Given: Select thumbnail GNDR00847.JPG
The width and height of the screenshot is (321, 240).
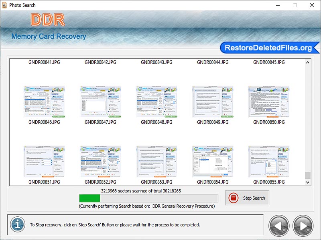Looking at the screenshot, I should pyautogui.click(x=100, y=101).
